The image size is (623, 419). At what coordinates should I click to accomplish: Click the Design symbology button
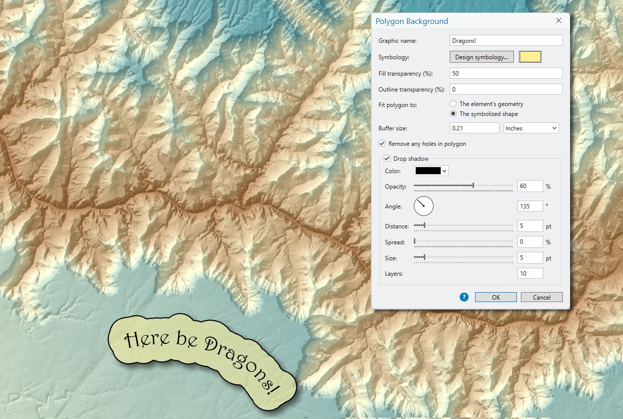pos(482,57)
